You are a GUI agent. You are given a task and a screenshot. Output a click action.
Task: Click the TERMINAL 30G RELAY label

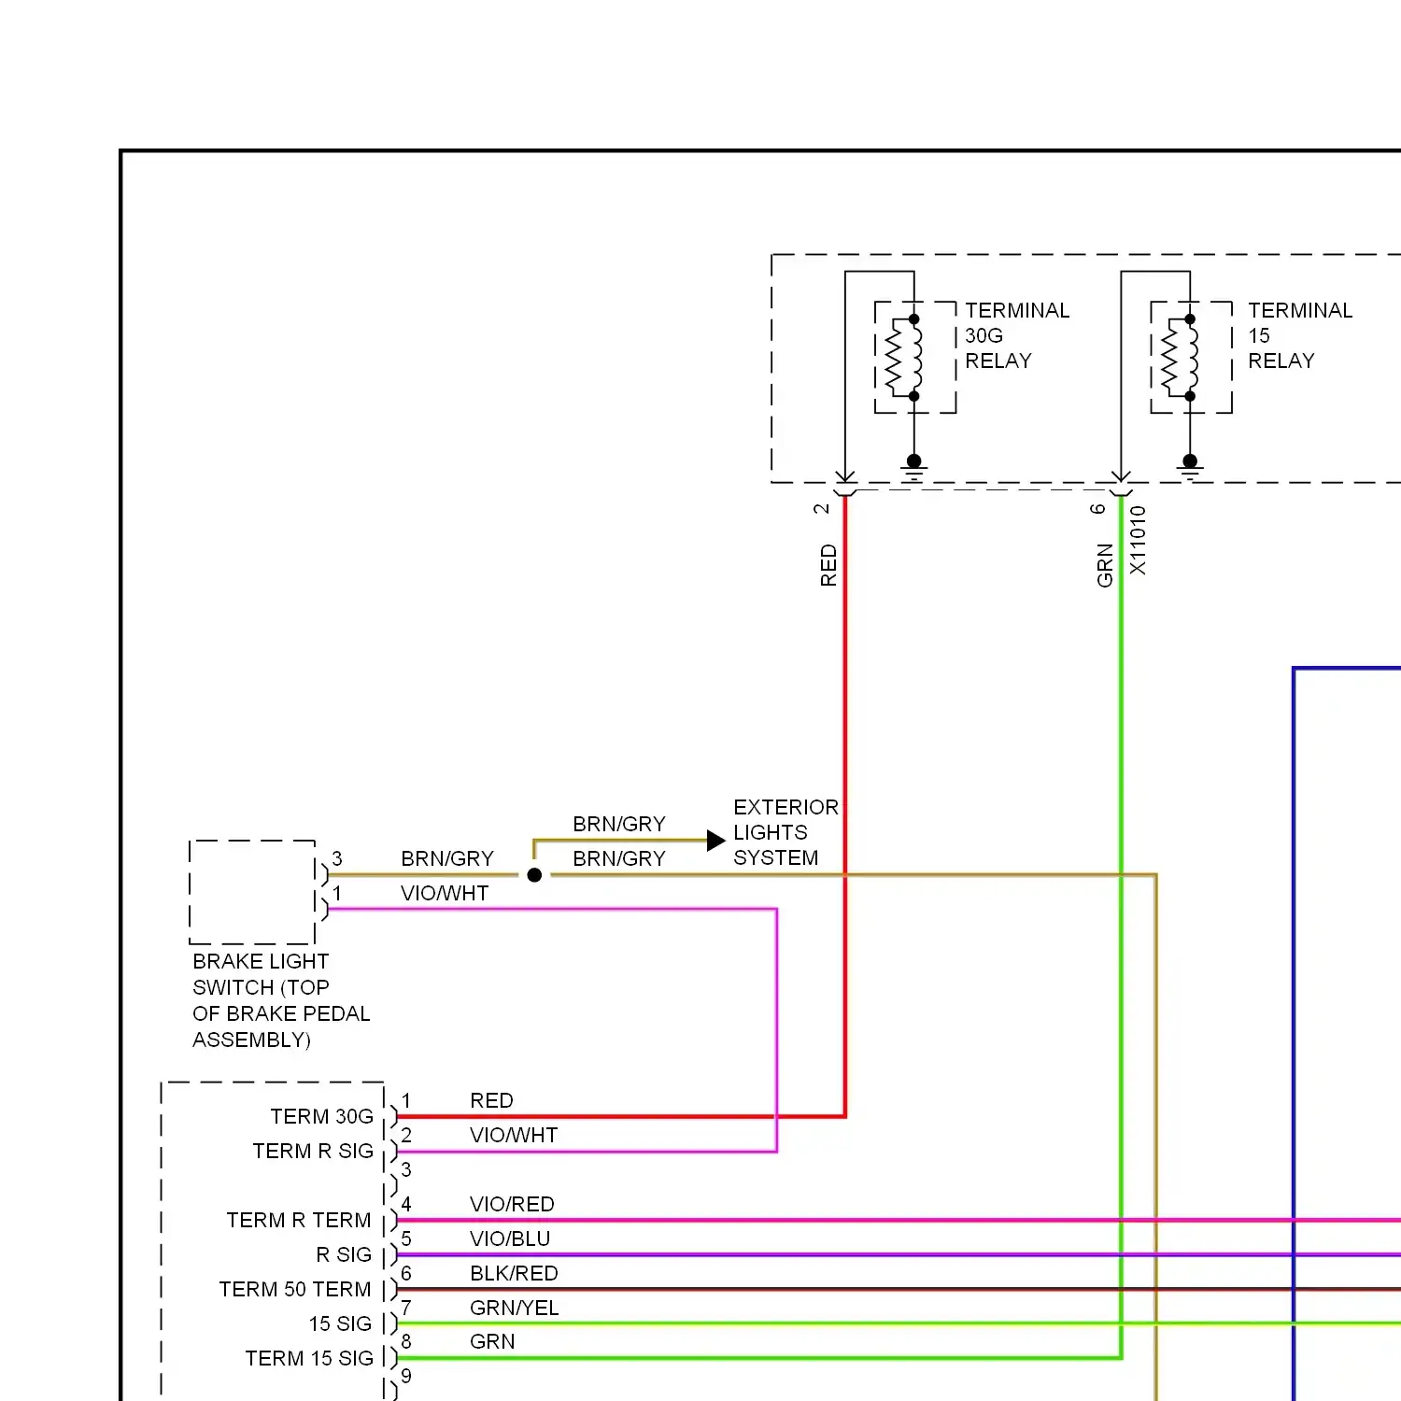pos(1017,335)
